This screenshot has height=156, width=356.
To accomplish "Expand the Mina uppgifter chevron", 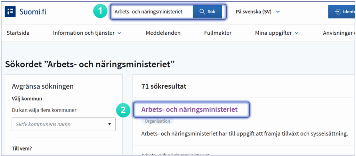I will [297, 33].
